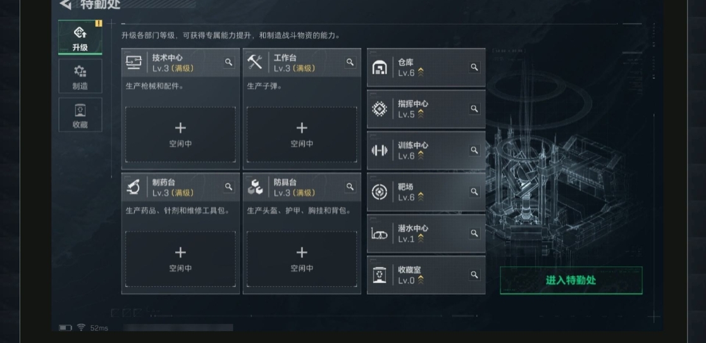This screenshot has width=706, height=343.
Task: Inspect 防具台 details via magnifier icon
Action: (350, 186)
